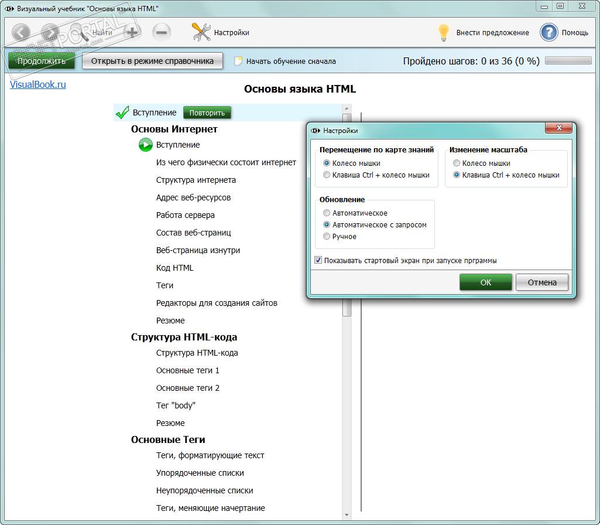Click the Помощь question mark icon

(548, 33)
